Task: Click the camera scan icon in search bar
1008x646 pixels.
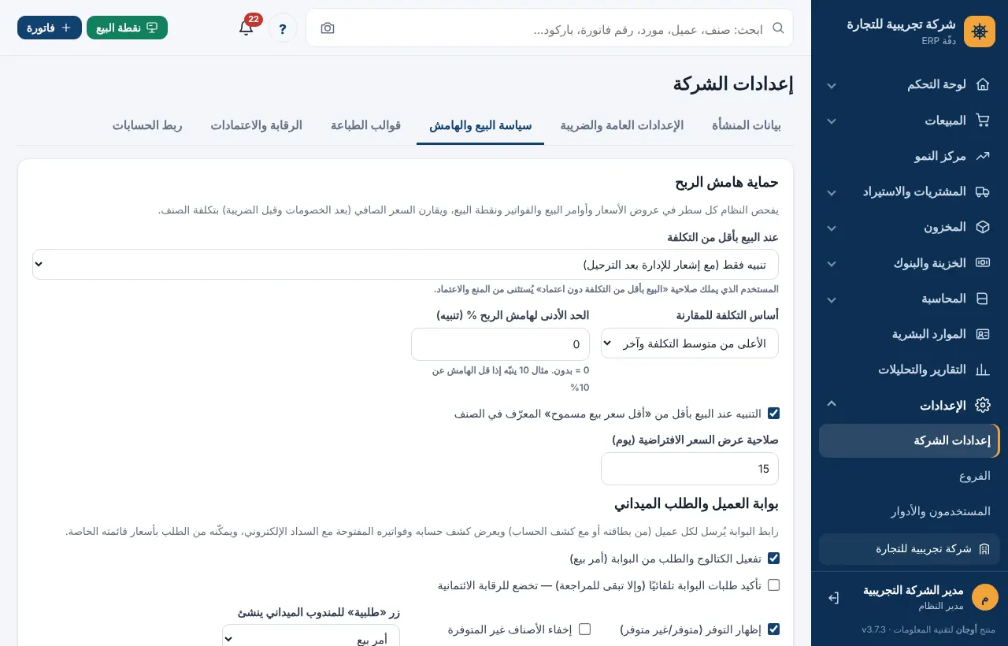Action: point(328,28)
